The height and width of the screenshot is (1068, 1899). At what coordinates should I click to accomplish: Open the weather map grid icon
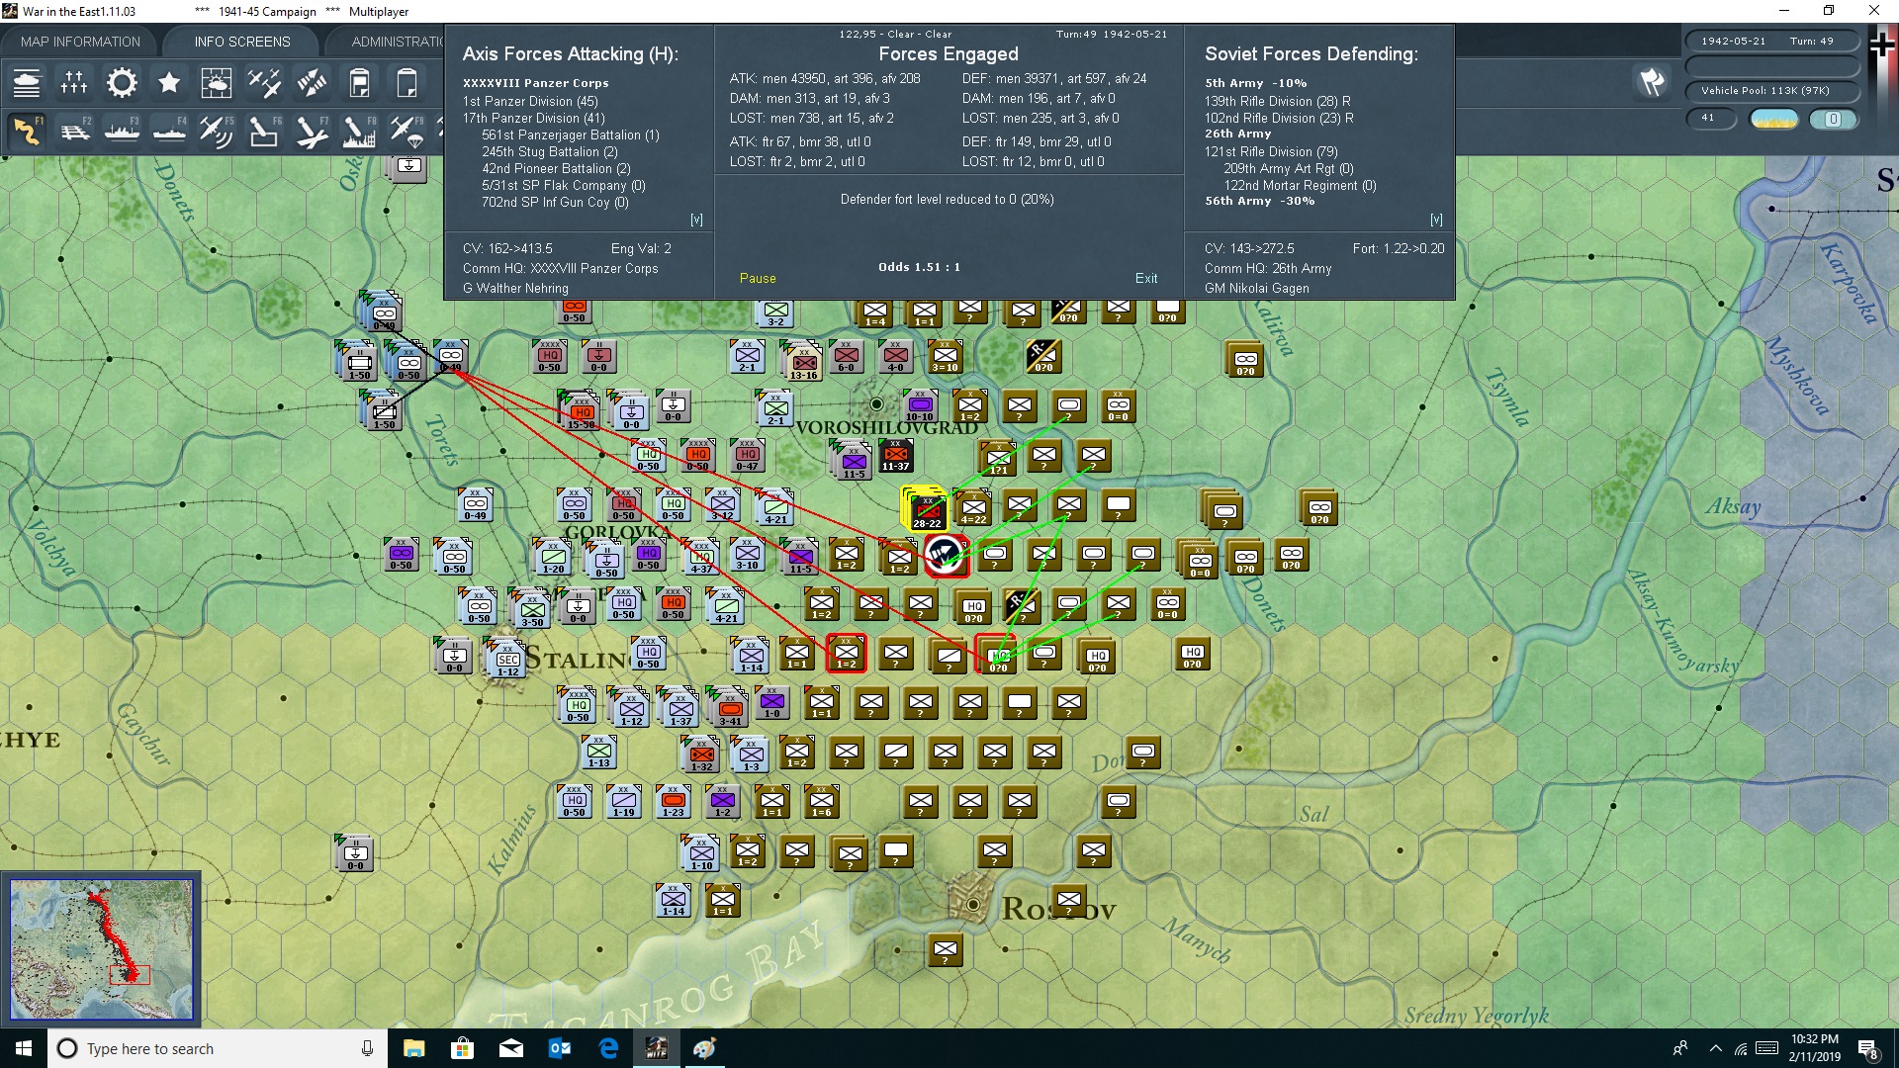click(x=216, y=83)
